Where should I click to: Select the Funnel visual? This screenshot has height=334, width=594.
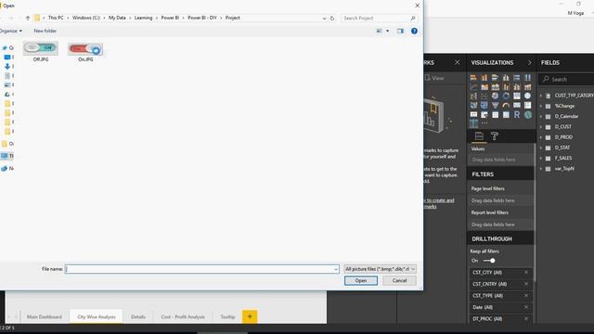pos(495,105)
